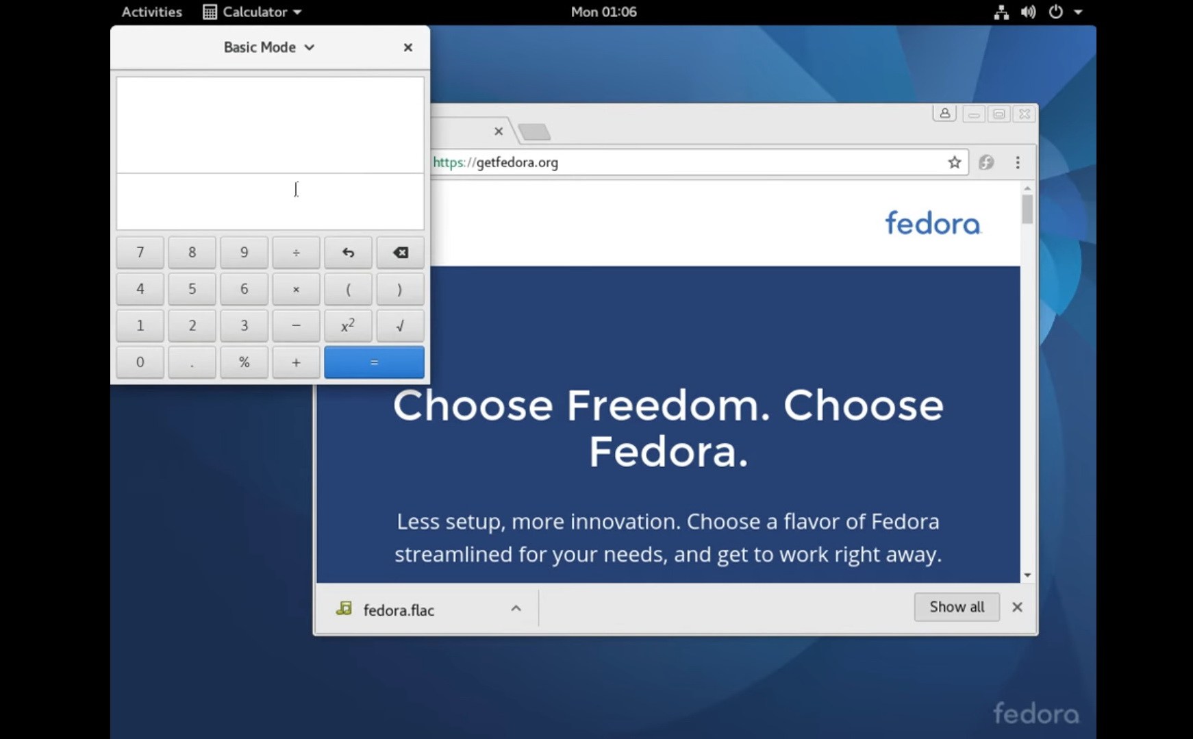Insert an opening parenthesis in calculator
The height and width of the screenshot is (739, 1193).
tap(348, 289)
